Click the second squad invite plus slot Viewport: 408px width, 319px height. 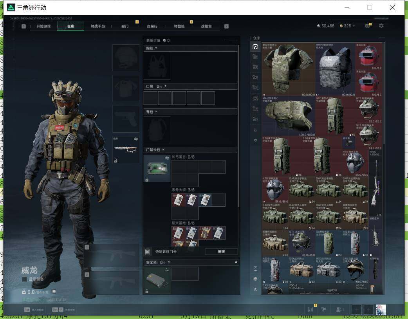coord(368,310)
